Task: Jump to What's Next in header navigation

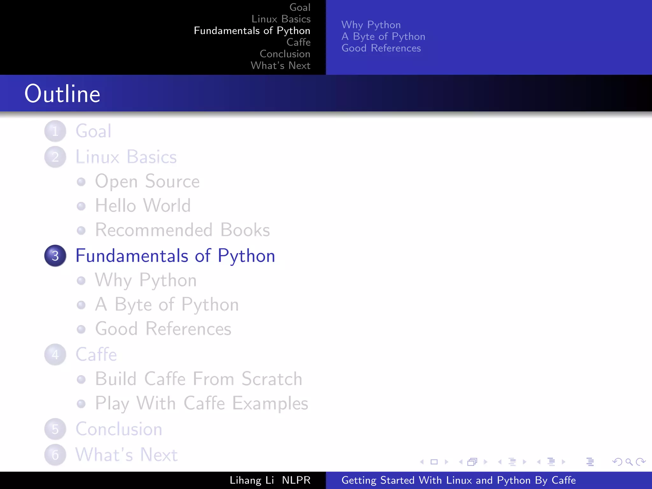Action: 280,65
